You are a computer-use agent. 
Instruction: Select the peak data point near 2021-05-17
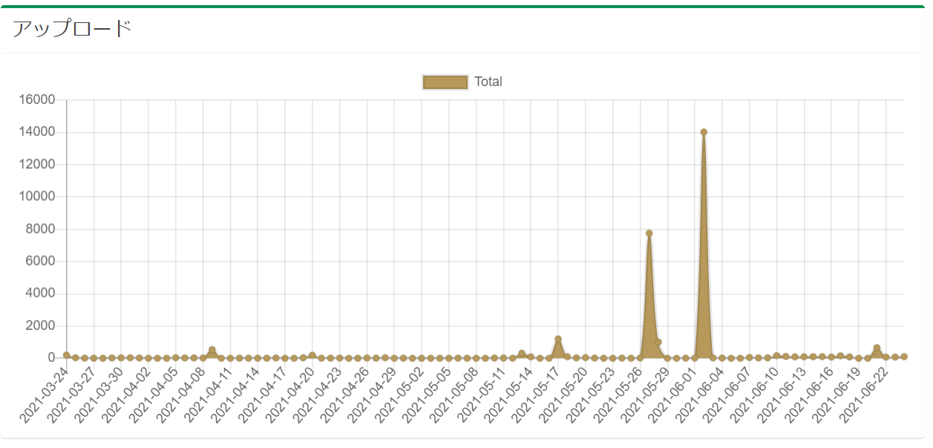[558, 339]
